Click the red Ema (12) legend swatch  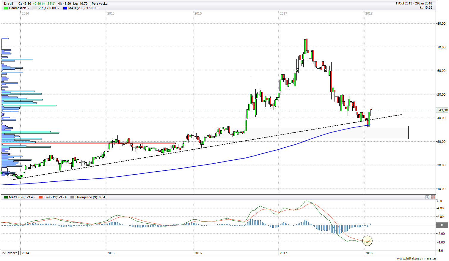[x=40, y=197]
